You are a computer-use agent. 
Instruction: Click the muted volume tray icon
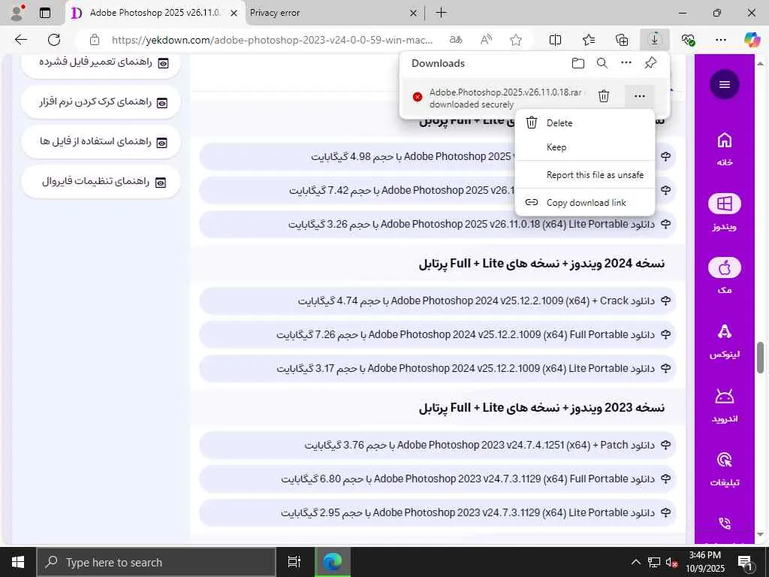point(671,562)
